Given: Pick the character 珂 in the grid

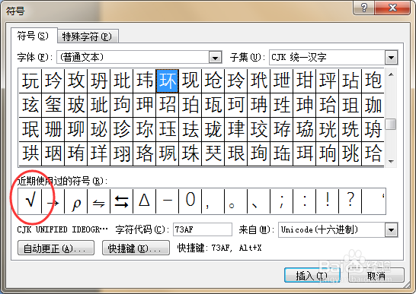Looking at the screenshot, I should (235, 105).
